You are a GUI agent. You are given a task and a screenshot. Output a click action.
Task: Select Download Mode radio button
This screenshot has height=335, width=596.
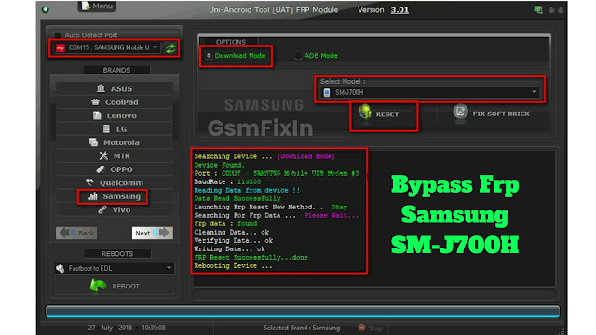coord(209,56)
